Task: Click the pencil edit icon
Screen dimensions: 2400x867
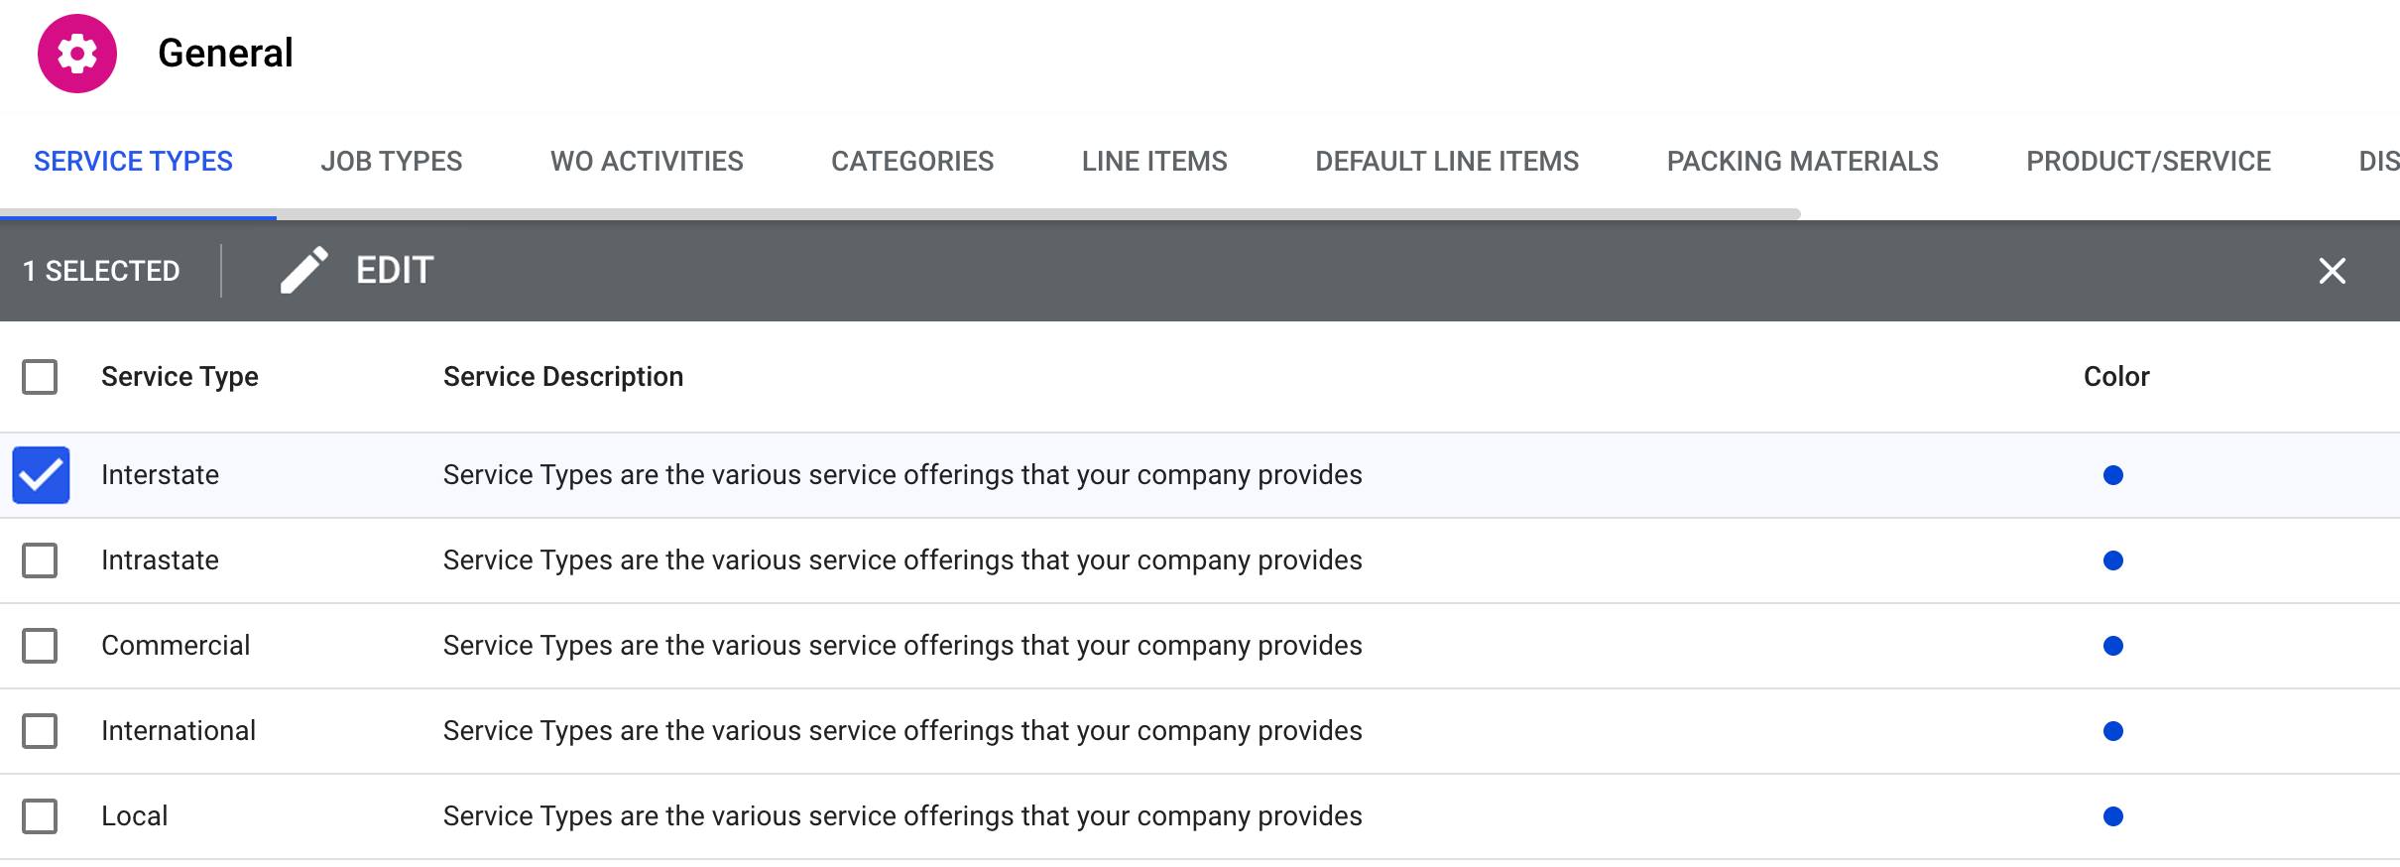Action: [x=303, y=270]
